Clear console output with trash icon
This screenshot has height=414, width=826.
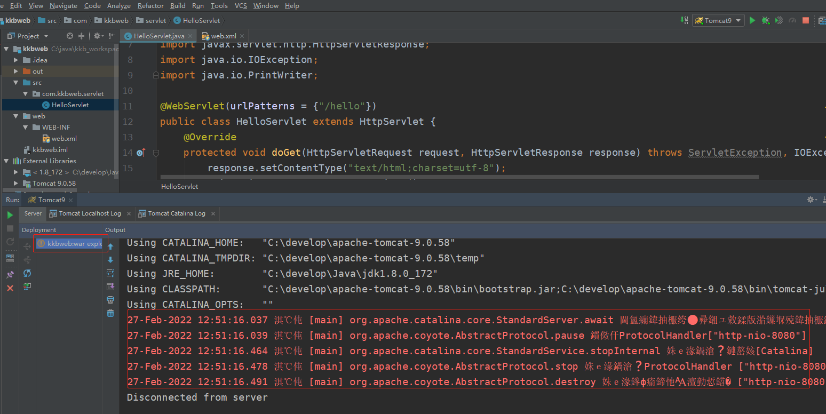tap(110, 313)
